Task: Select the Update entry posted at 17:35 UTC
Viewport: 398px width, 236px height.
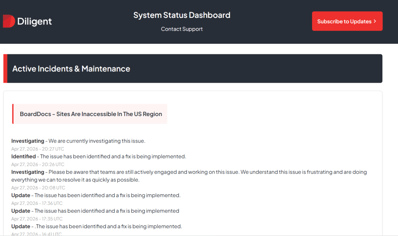Action: pos(95,211)
